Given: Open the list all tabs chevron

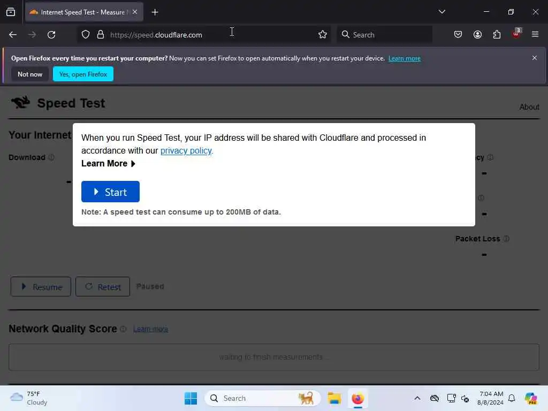Looking at the screenshot, I should click(442, 12).
